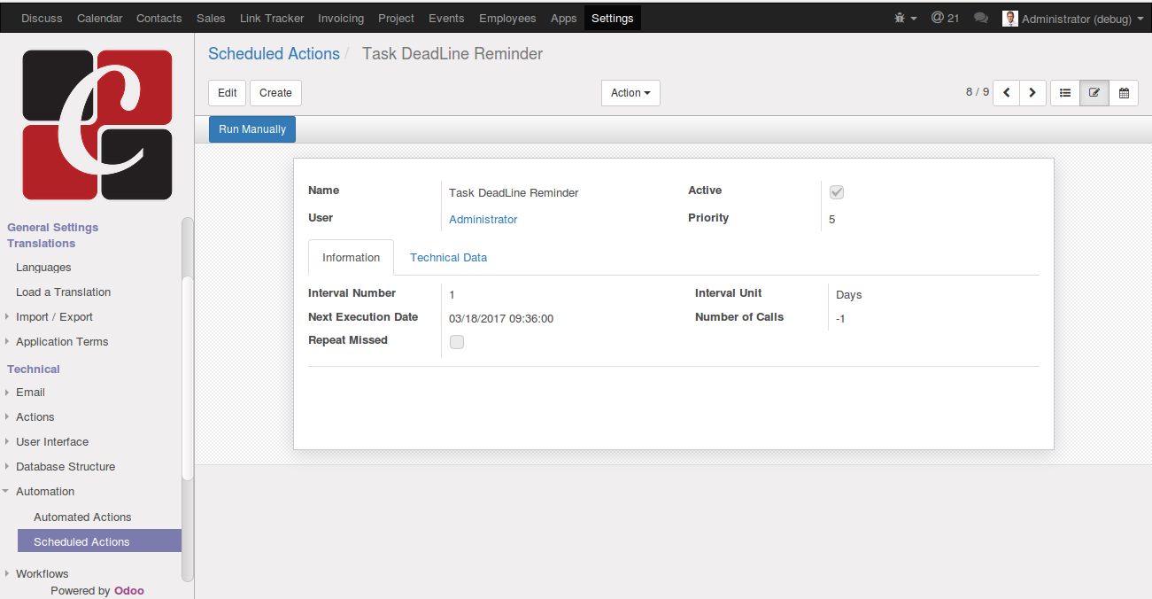Switch to the Technical Data tab

coord(448,258)
